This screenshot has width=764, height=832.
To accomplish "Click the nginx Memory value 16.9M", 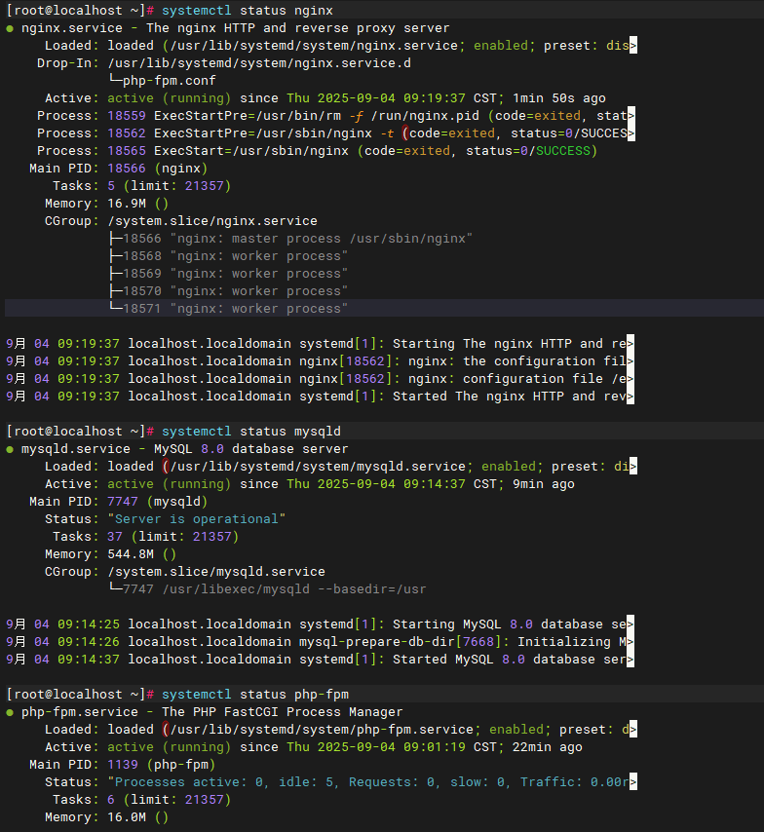I will click(127, 204).
